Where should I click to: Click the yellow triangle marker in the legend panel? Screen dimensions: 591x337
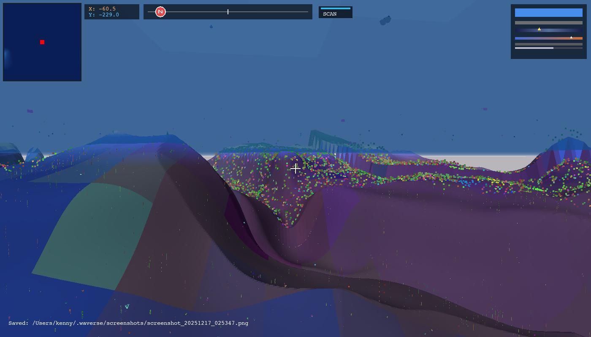(539, 29)
